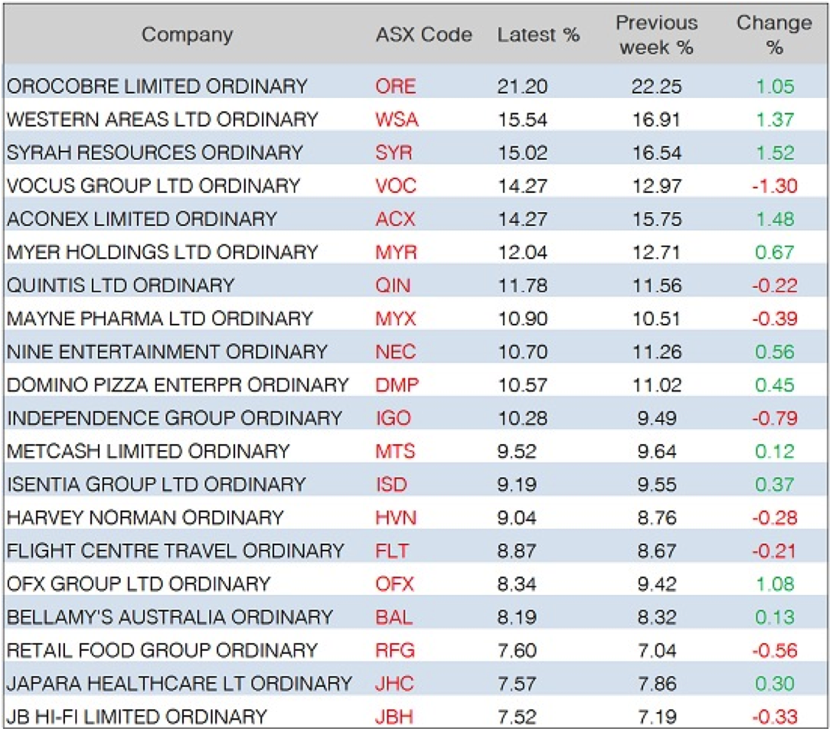The height and width of the screenshot is (732, 833).
Task: Click the ASX Code column header
Action: [x=423, y=35]
